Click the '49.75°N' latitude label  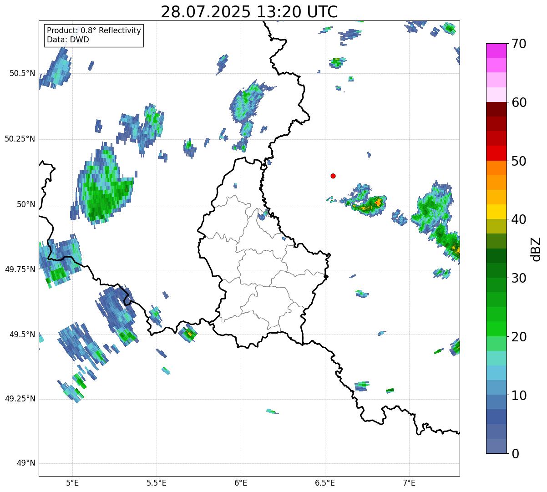click(x=20, y=269)
